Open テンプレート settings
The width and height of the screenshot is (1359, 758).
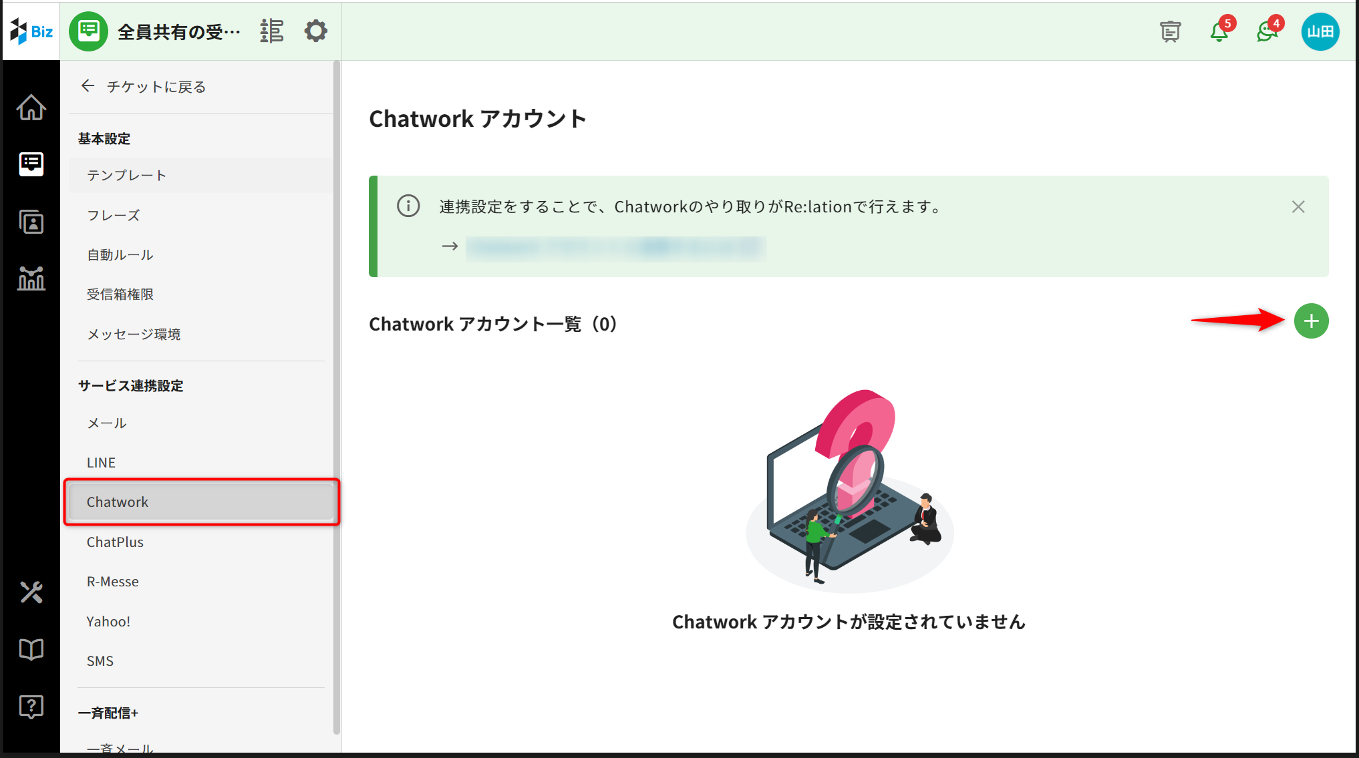tap(200, 176)
